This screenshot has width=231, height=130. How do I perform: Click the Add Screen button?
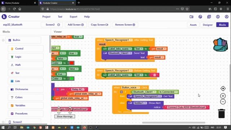point(76,25)
